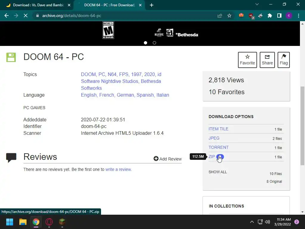Screen dimensions: 305x229
Task: Click the site lock icon in address bar
Action: (x=38, y=16)
